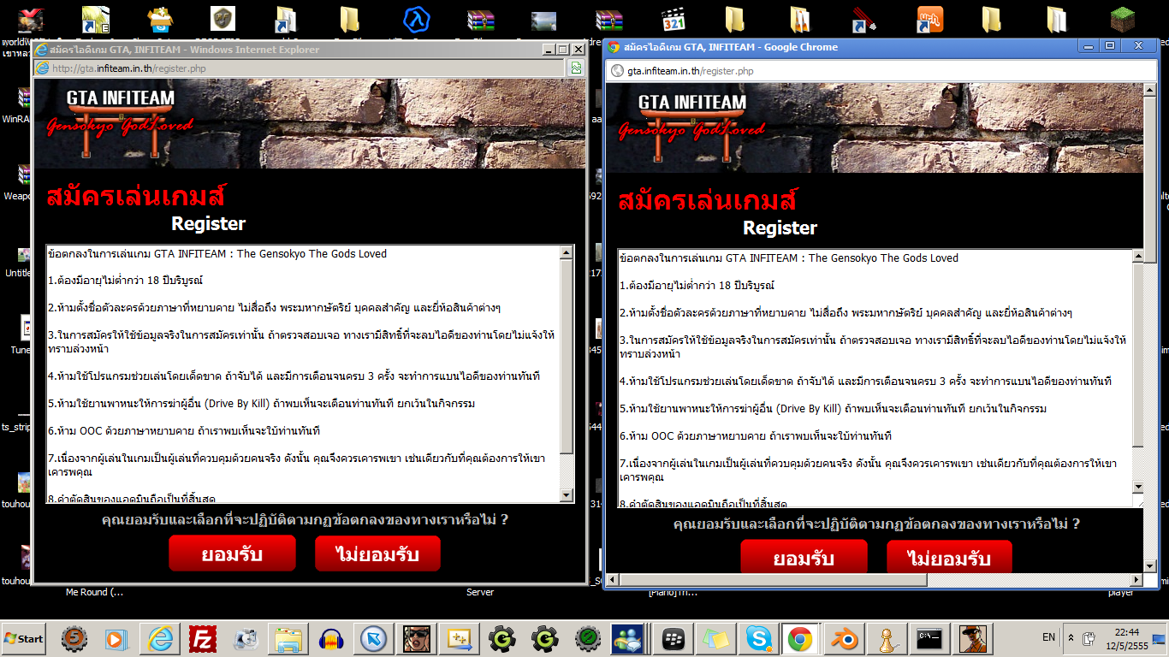1169x657 pixels.
Task: Open the chess pawn taskbar icon
Action: pos(886,638)
